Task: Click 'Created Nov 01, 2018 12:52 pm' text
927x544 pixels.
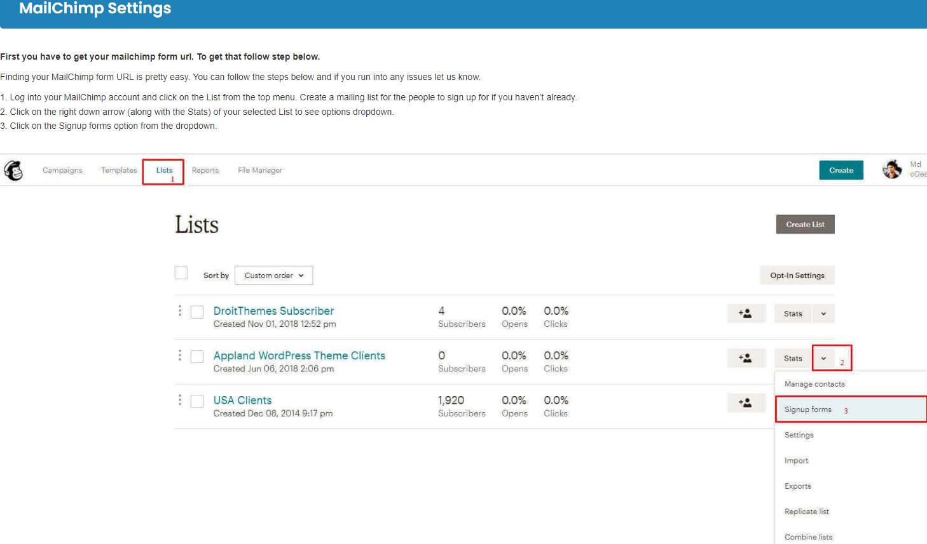Action: tap(275, 324)
